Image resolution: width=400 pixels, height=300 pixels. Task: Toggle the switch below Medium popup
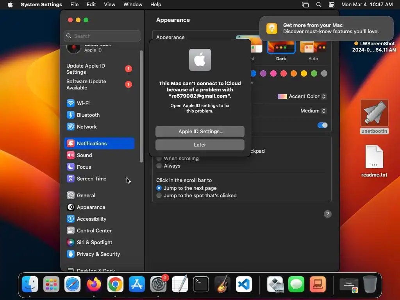[x=322, y=125]
